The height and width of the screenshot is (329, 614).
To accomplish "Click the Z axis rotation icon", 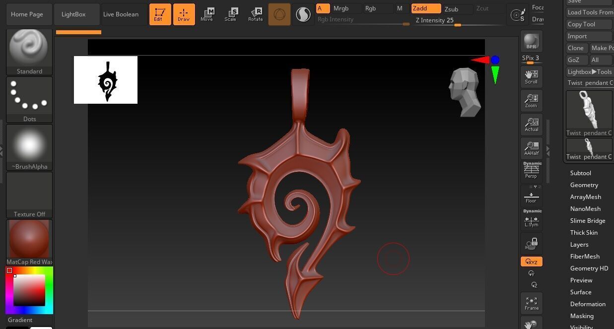I will [534, 285].
